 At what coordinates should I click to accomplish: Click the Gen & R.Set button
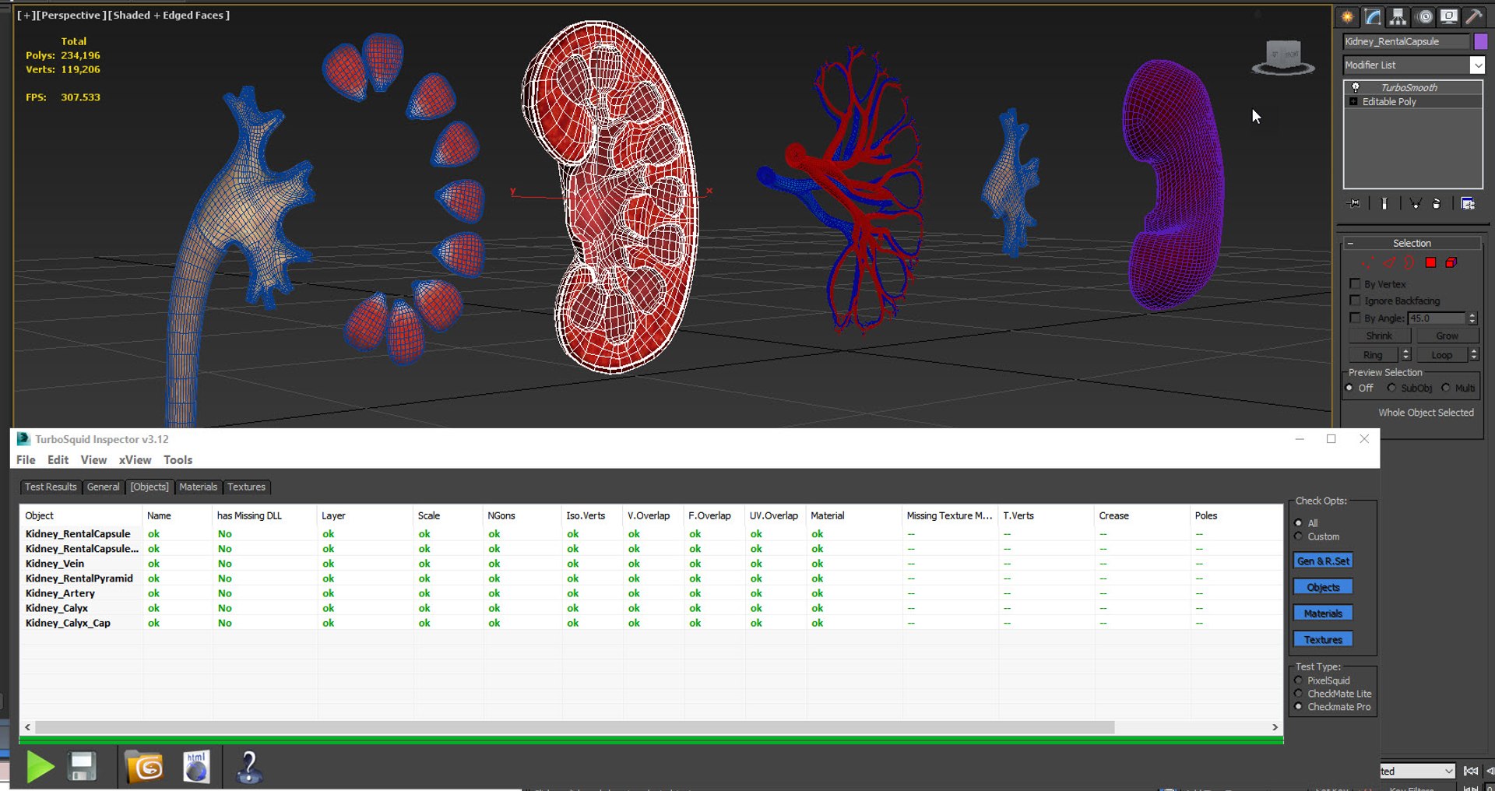pyautogui.click(x=1323, y=561)
